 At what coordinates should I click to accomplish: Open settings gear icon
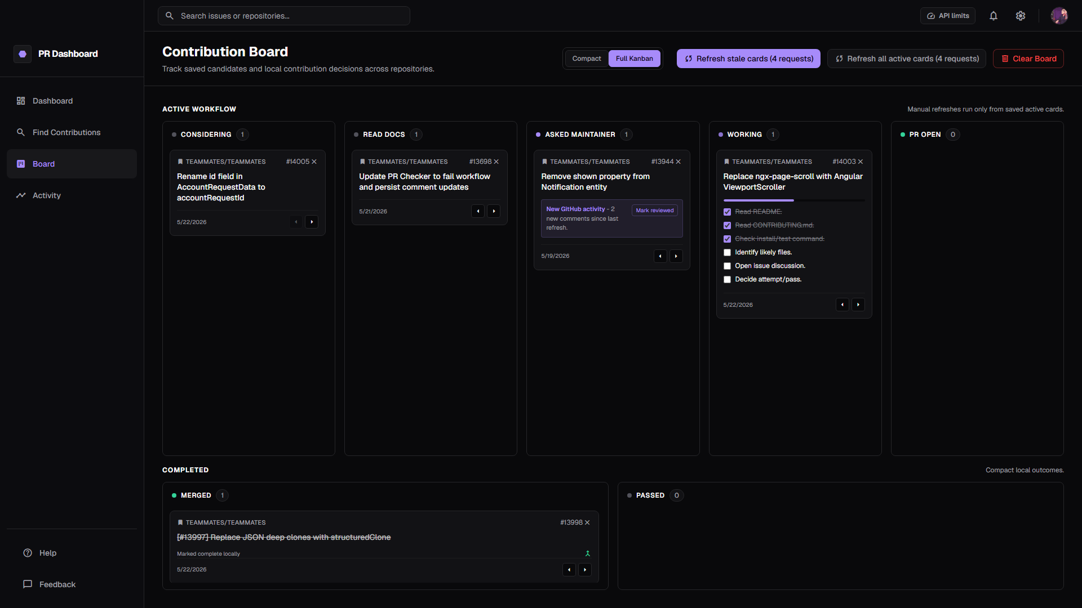click(x=1021, y=16)
